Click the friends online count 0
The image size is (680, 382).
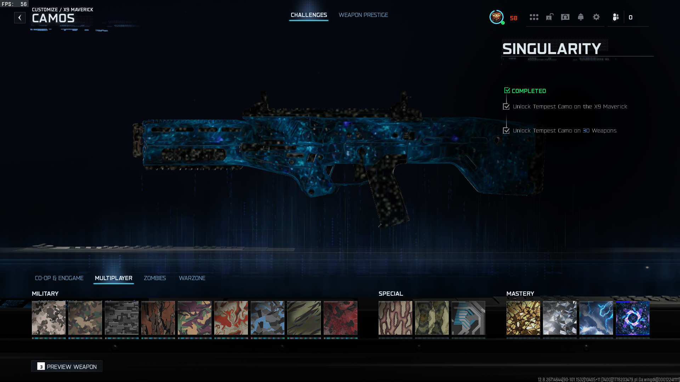pyautogui.click(x=630, y=17)
